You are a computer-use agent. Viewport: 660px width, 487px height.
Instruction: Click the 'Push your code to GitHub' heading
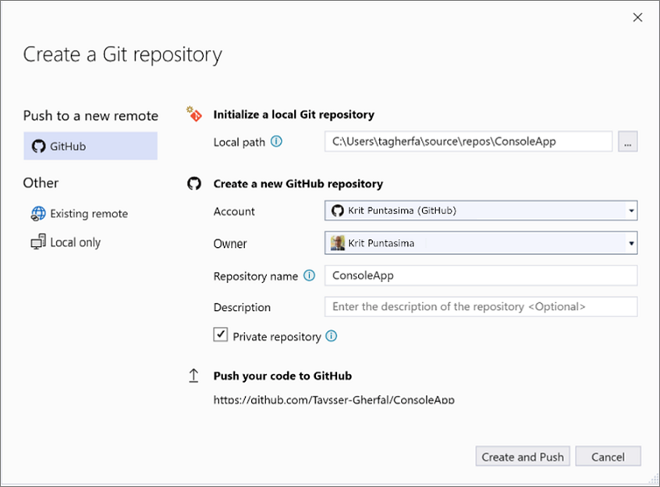tap(282, 376)
